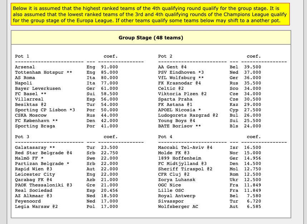307x224 pixels.
Task: Select Partizan Belgrade row
Action: pos(67,164)
